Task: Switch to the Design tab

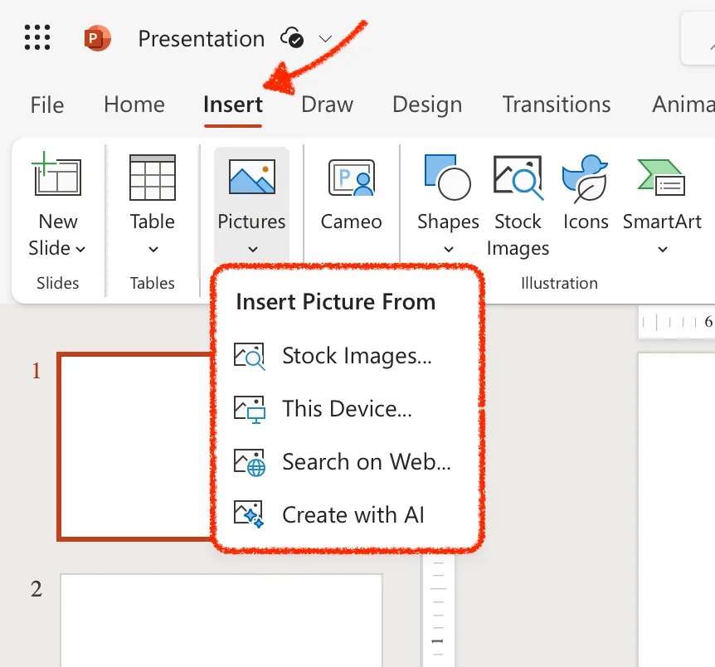Action: 427,105
